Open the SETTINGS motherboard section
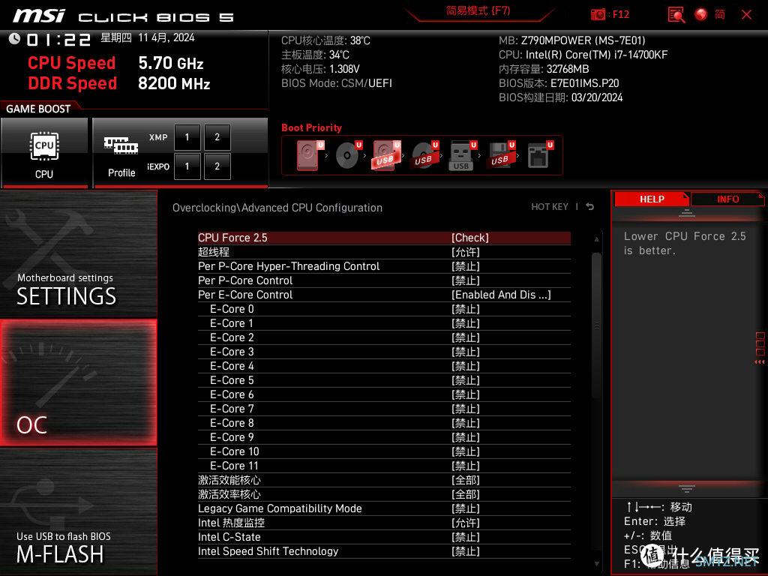The height and width of the screenshot is (576, 768). tap(78, 253)
